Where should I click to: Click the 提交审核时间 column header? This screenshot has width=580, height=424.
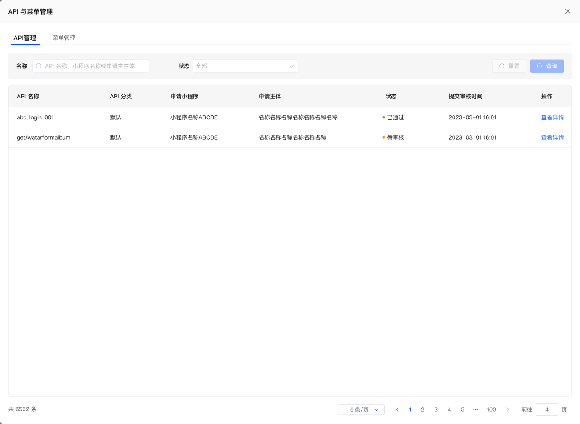465,97
